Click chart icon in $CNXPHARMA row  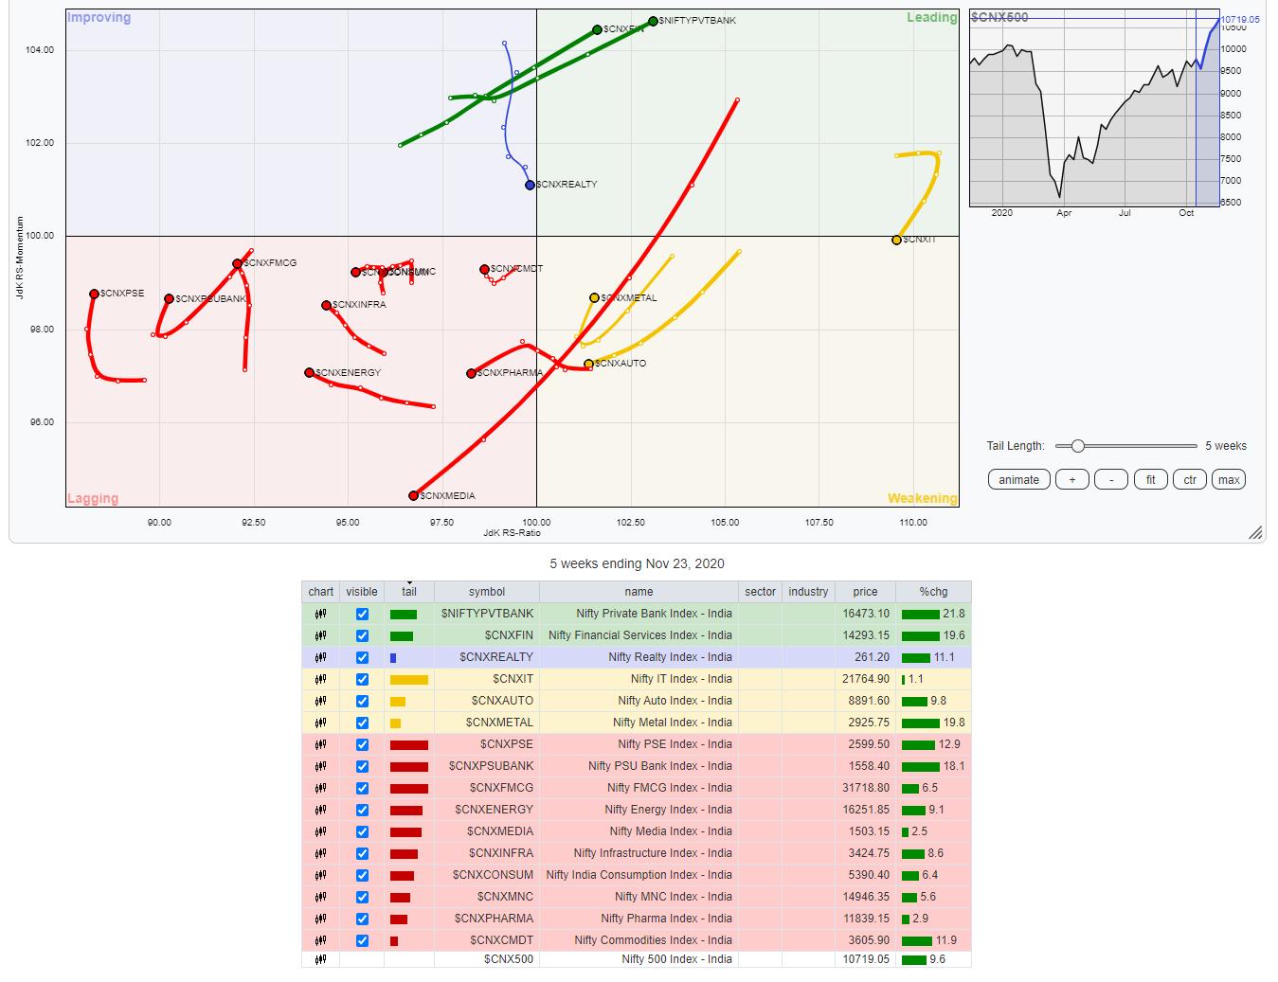pos(320,919)
